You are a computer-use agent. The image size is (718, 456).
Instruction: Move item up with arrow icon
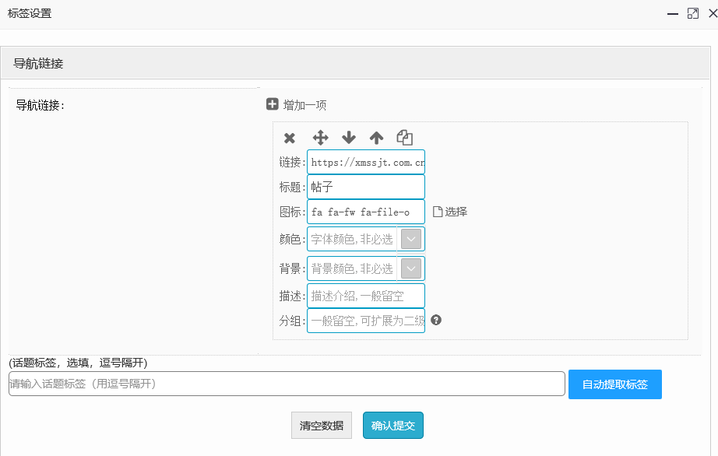click(377, 138)
